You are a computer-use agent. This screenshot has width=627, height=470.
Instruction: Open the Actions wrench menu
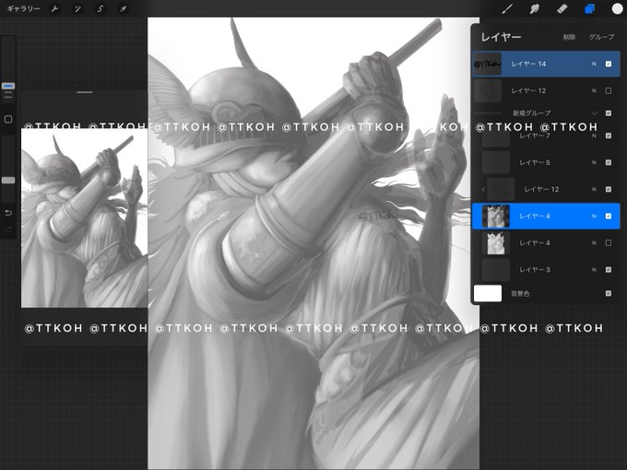click(x=54, y=8)
